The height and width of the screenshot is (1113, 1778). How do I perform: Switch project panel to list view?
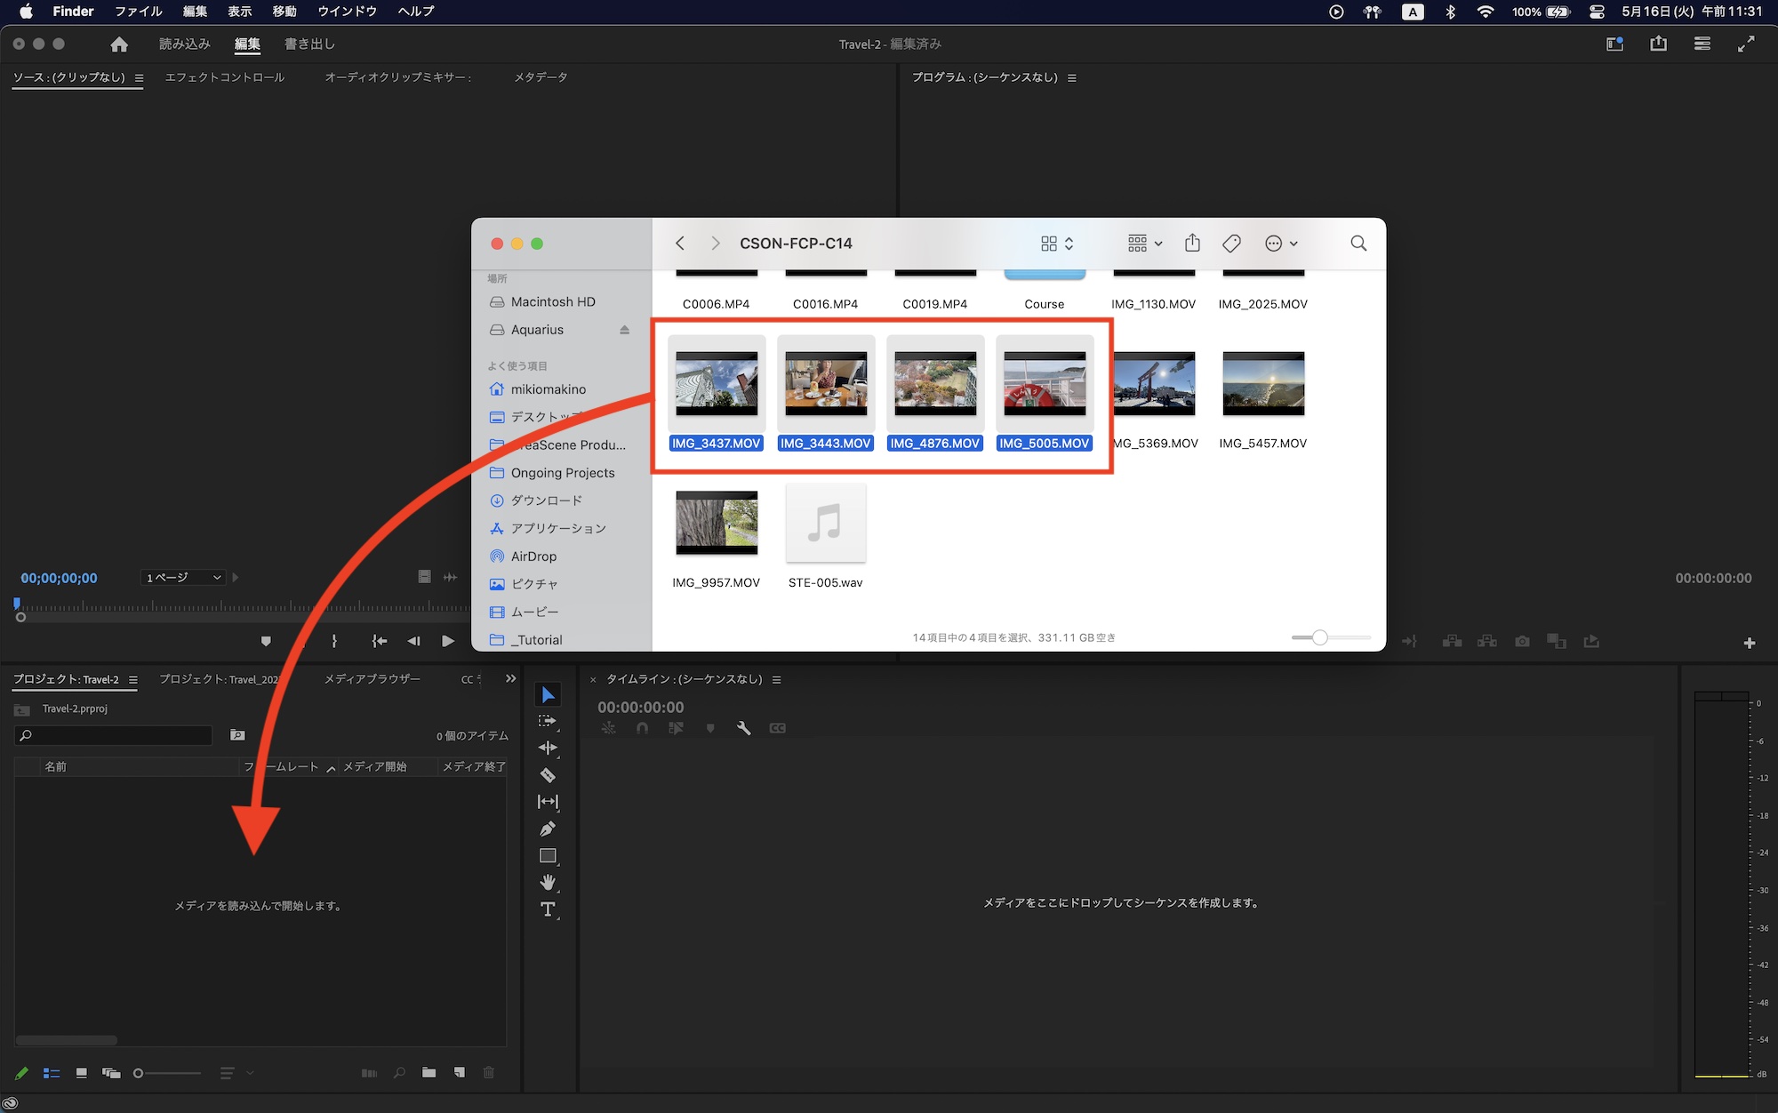(52, 1073)
